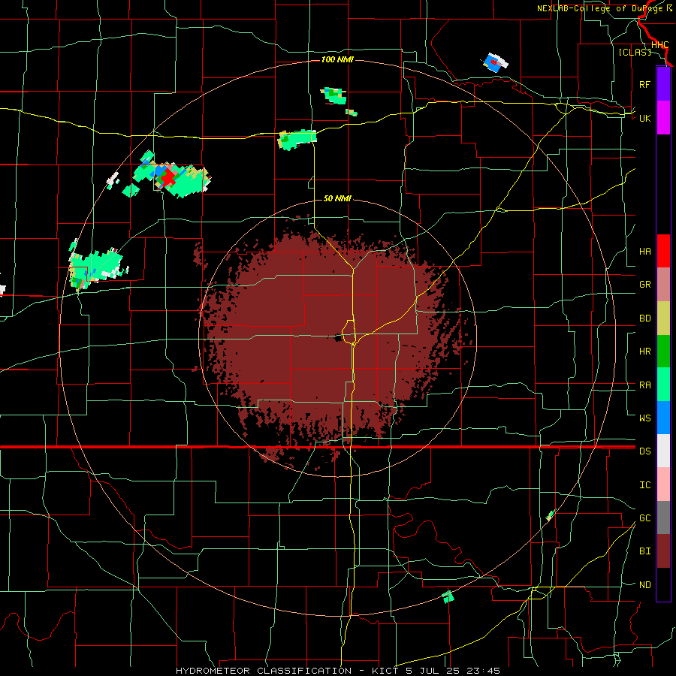
Task: Pick the HR dark green legend block
Action: tap(663, 351)
